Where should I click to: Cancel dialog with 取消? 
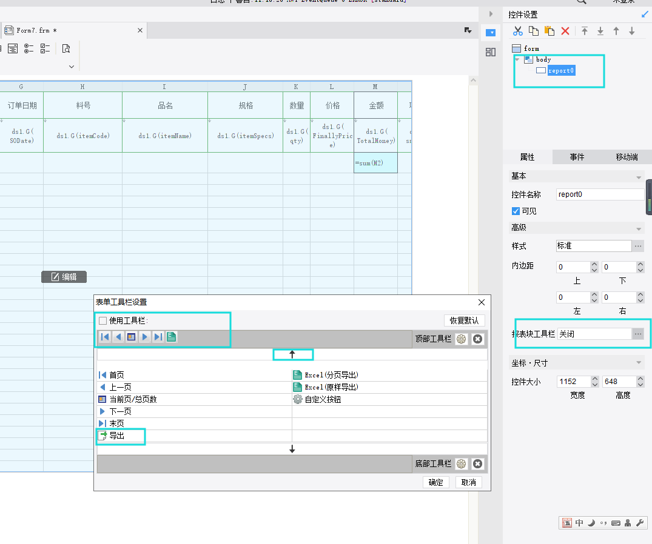469,482
